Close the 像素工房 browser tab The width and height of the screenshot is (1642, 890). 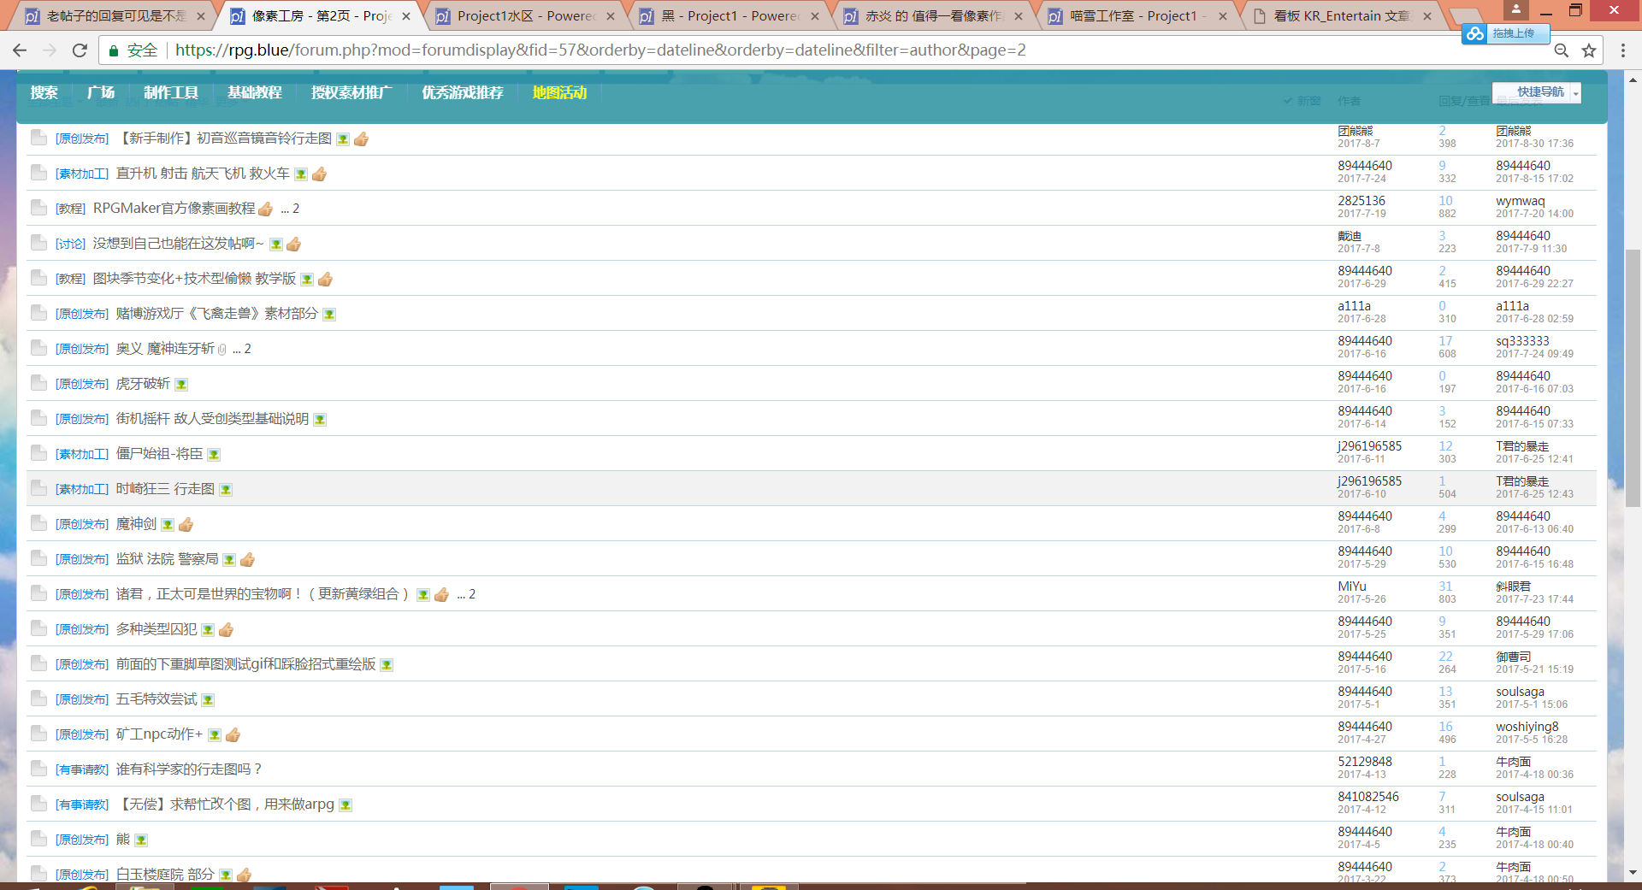[406, 16]
